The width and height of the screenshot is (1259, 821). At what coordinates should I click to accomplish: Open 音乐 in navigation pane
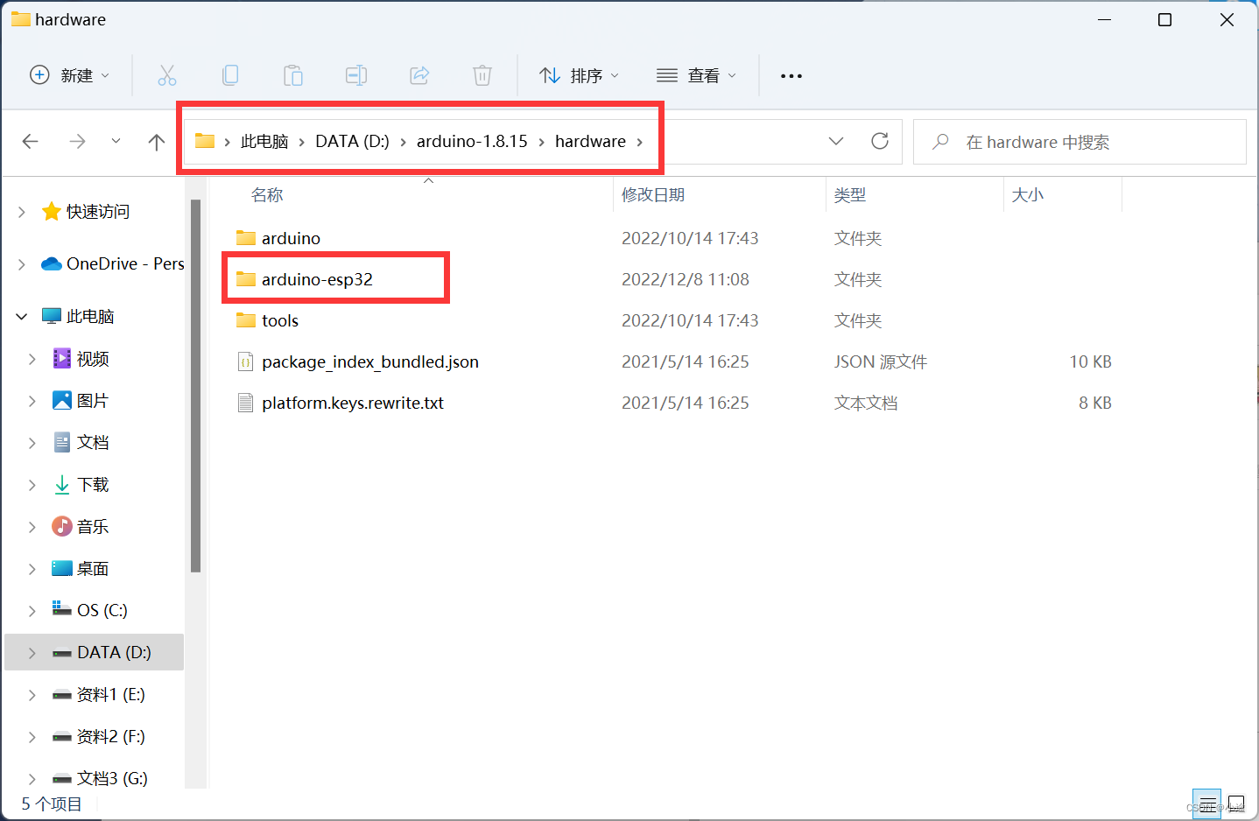tap(92, 526)
